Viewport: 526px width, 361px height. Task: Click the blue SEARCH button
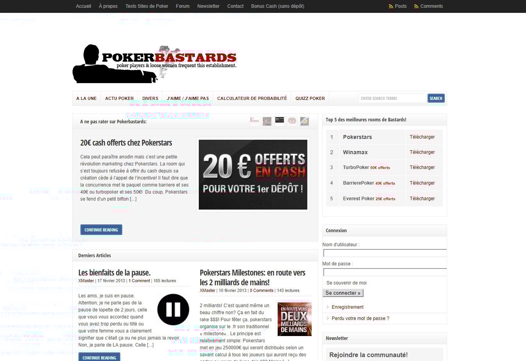click(x=436, y=98)
